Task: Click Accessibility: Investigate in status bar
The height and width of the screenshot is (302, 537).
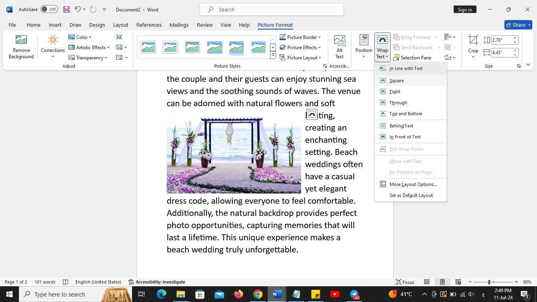Action: point(157,282)
